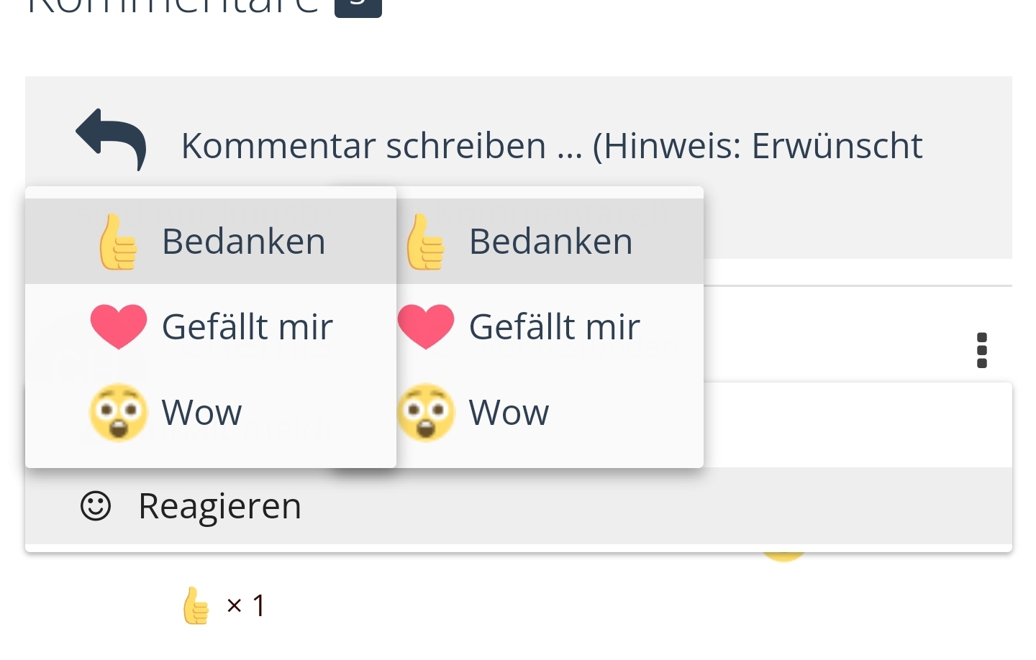Click the reply arrow icon
The image size is (1036, 660).
click(x=112, y=139)
